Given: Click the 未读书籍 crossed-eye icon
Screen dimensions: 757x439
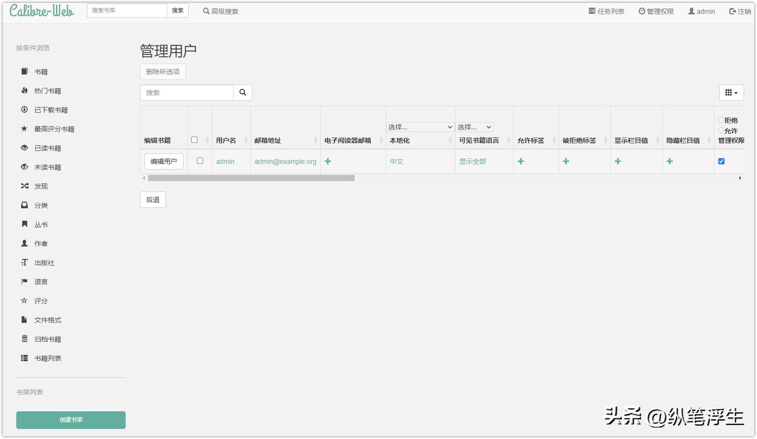Looking at the screenshot, I should coord(24,167).
